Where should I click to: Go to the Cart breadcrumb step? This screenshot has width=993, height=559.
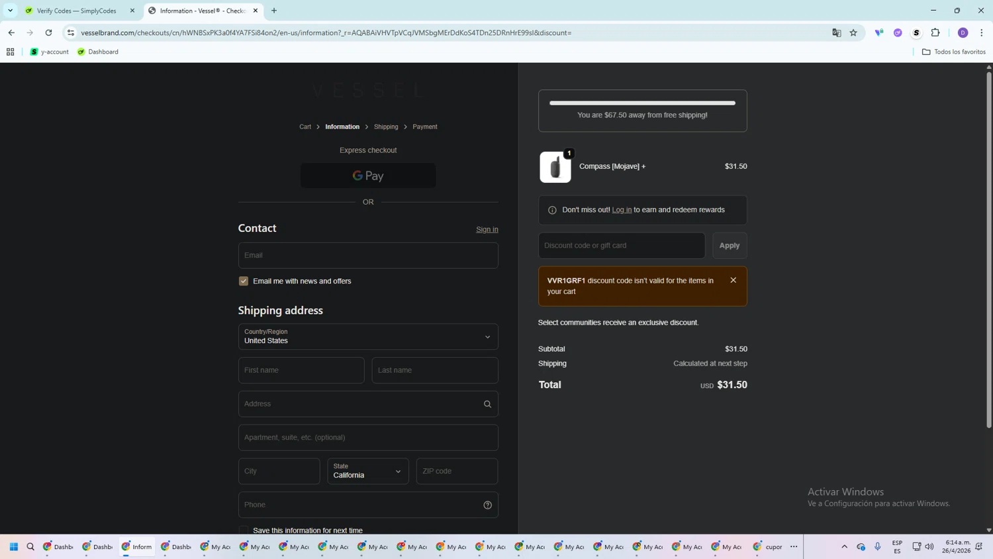pos(305,127)
